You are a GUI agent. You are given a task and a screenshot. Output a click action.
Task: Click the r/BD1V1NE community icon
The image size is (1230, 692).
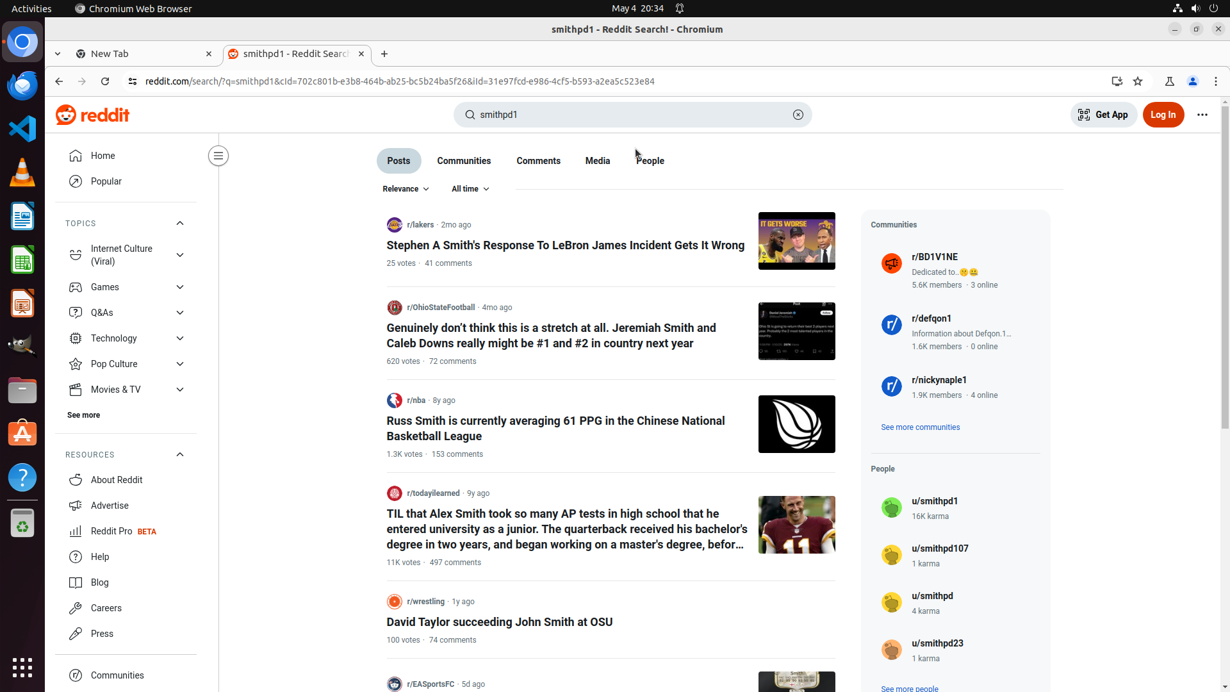pyautogui.click(x=891, y=263)
